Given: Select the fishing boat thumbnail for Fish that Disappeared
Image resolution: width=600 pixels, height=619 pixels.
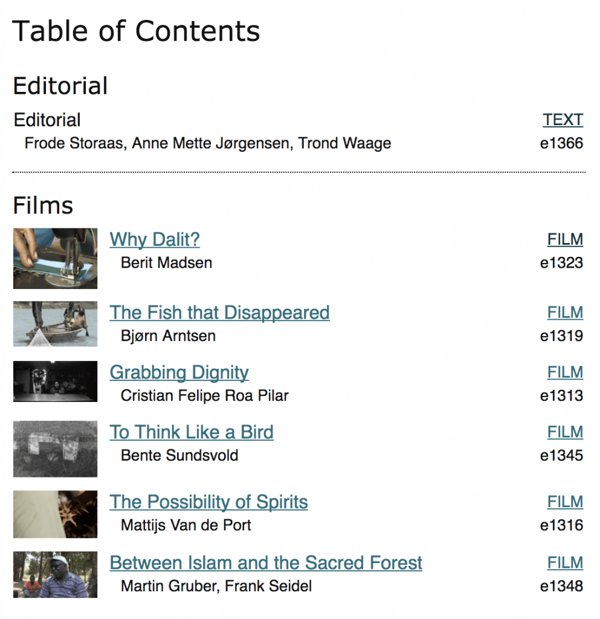Looking at the screenshot, I should pos(55,324).
